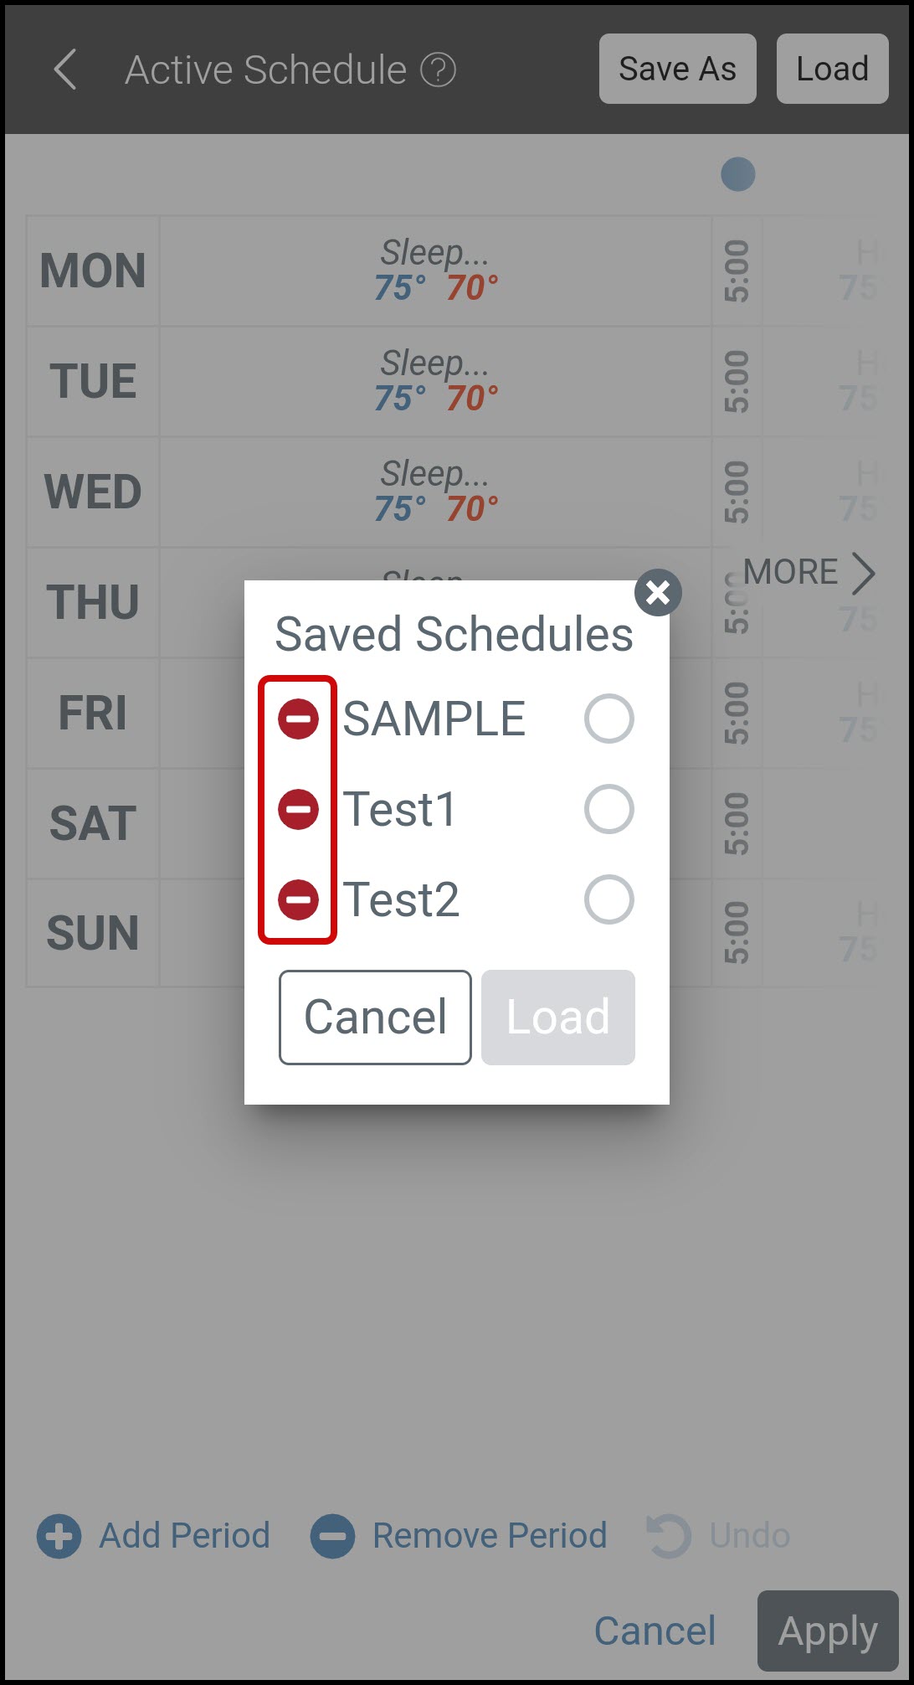Click the Add Period plus icon
This screenshot has height=1685, width=914.
coord(59,1536)
